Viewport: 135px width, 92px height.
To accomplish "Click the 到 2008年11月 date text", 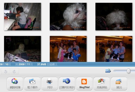I will 24,64.
